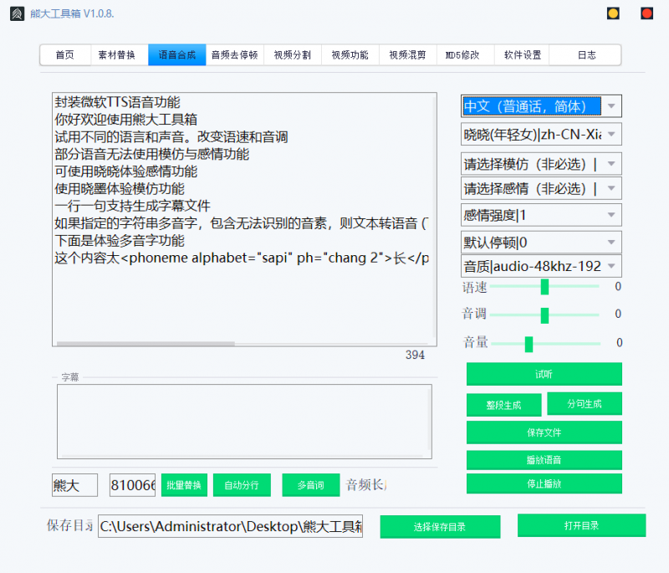Switch to the 音频去停顿 tab
The image size is (669, 573).
(235, 54)
